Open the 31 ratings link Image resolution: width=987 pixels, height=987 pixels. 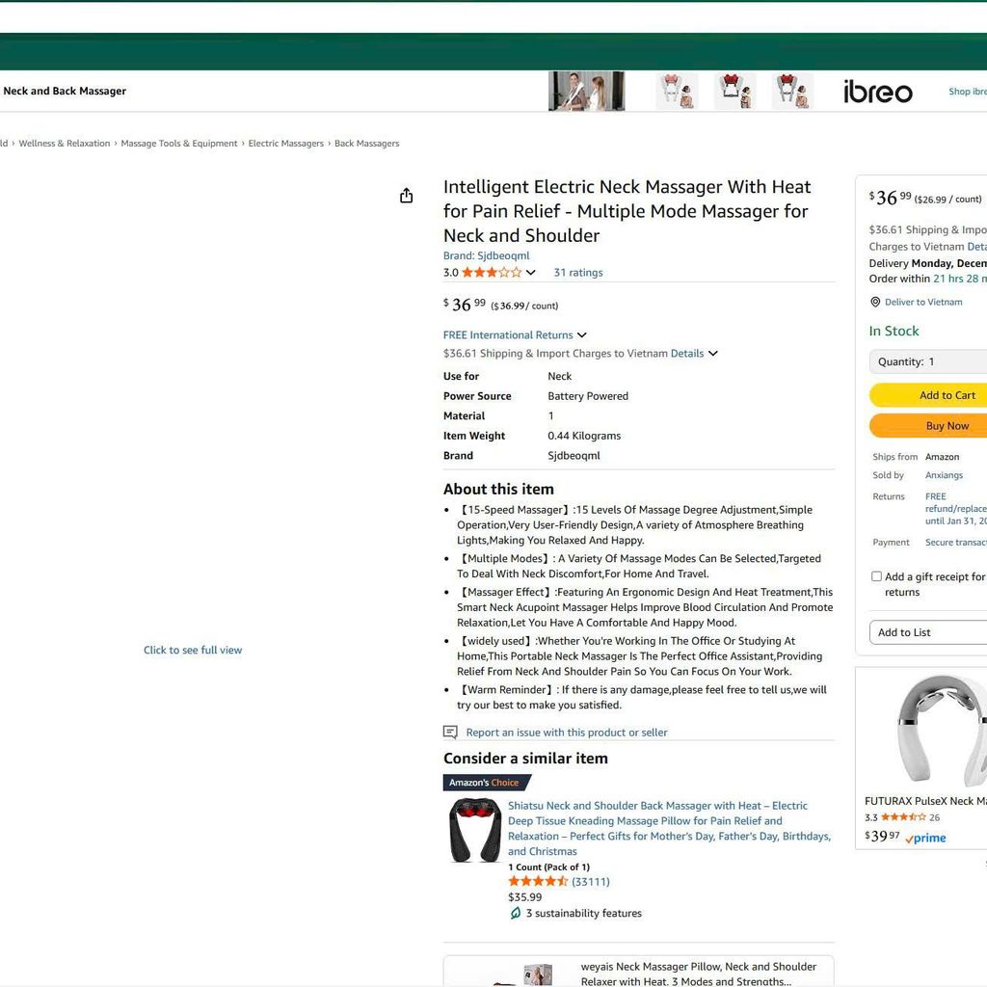coord(578,273)
